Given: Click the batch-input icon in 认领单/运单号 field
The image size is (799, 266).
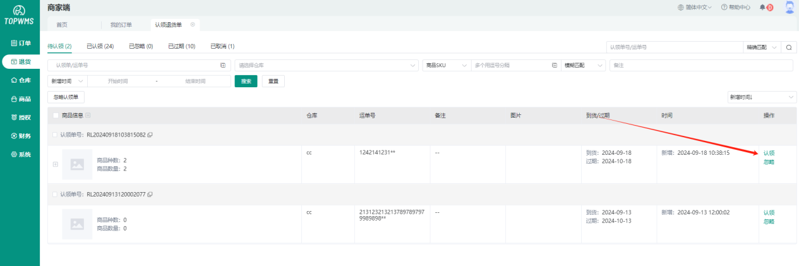Looking at the screenshot, I should pos(223,65).
